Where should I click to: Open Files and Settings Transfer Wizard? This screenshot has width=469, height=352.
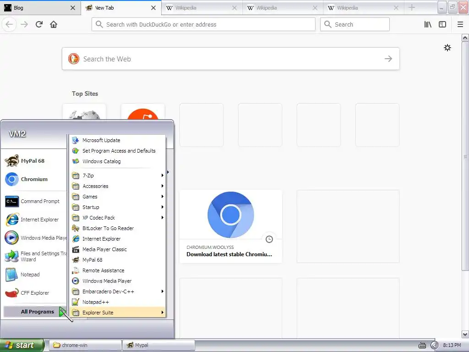coord(35,256)
